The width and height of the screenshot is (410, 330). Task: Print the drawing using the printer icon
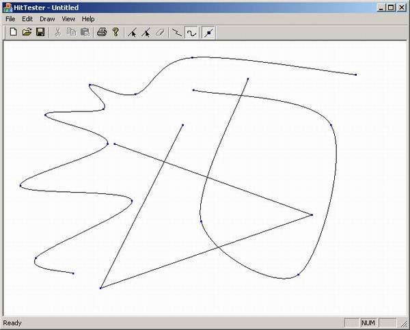click(102, 32)
